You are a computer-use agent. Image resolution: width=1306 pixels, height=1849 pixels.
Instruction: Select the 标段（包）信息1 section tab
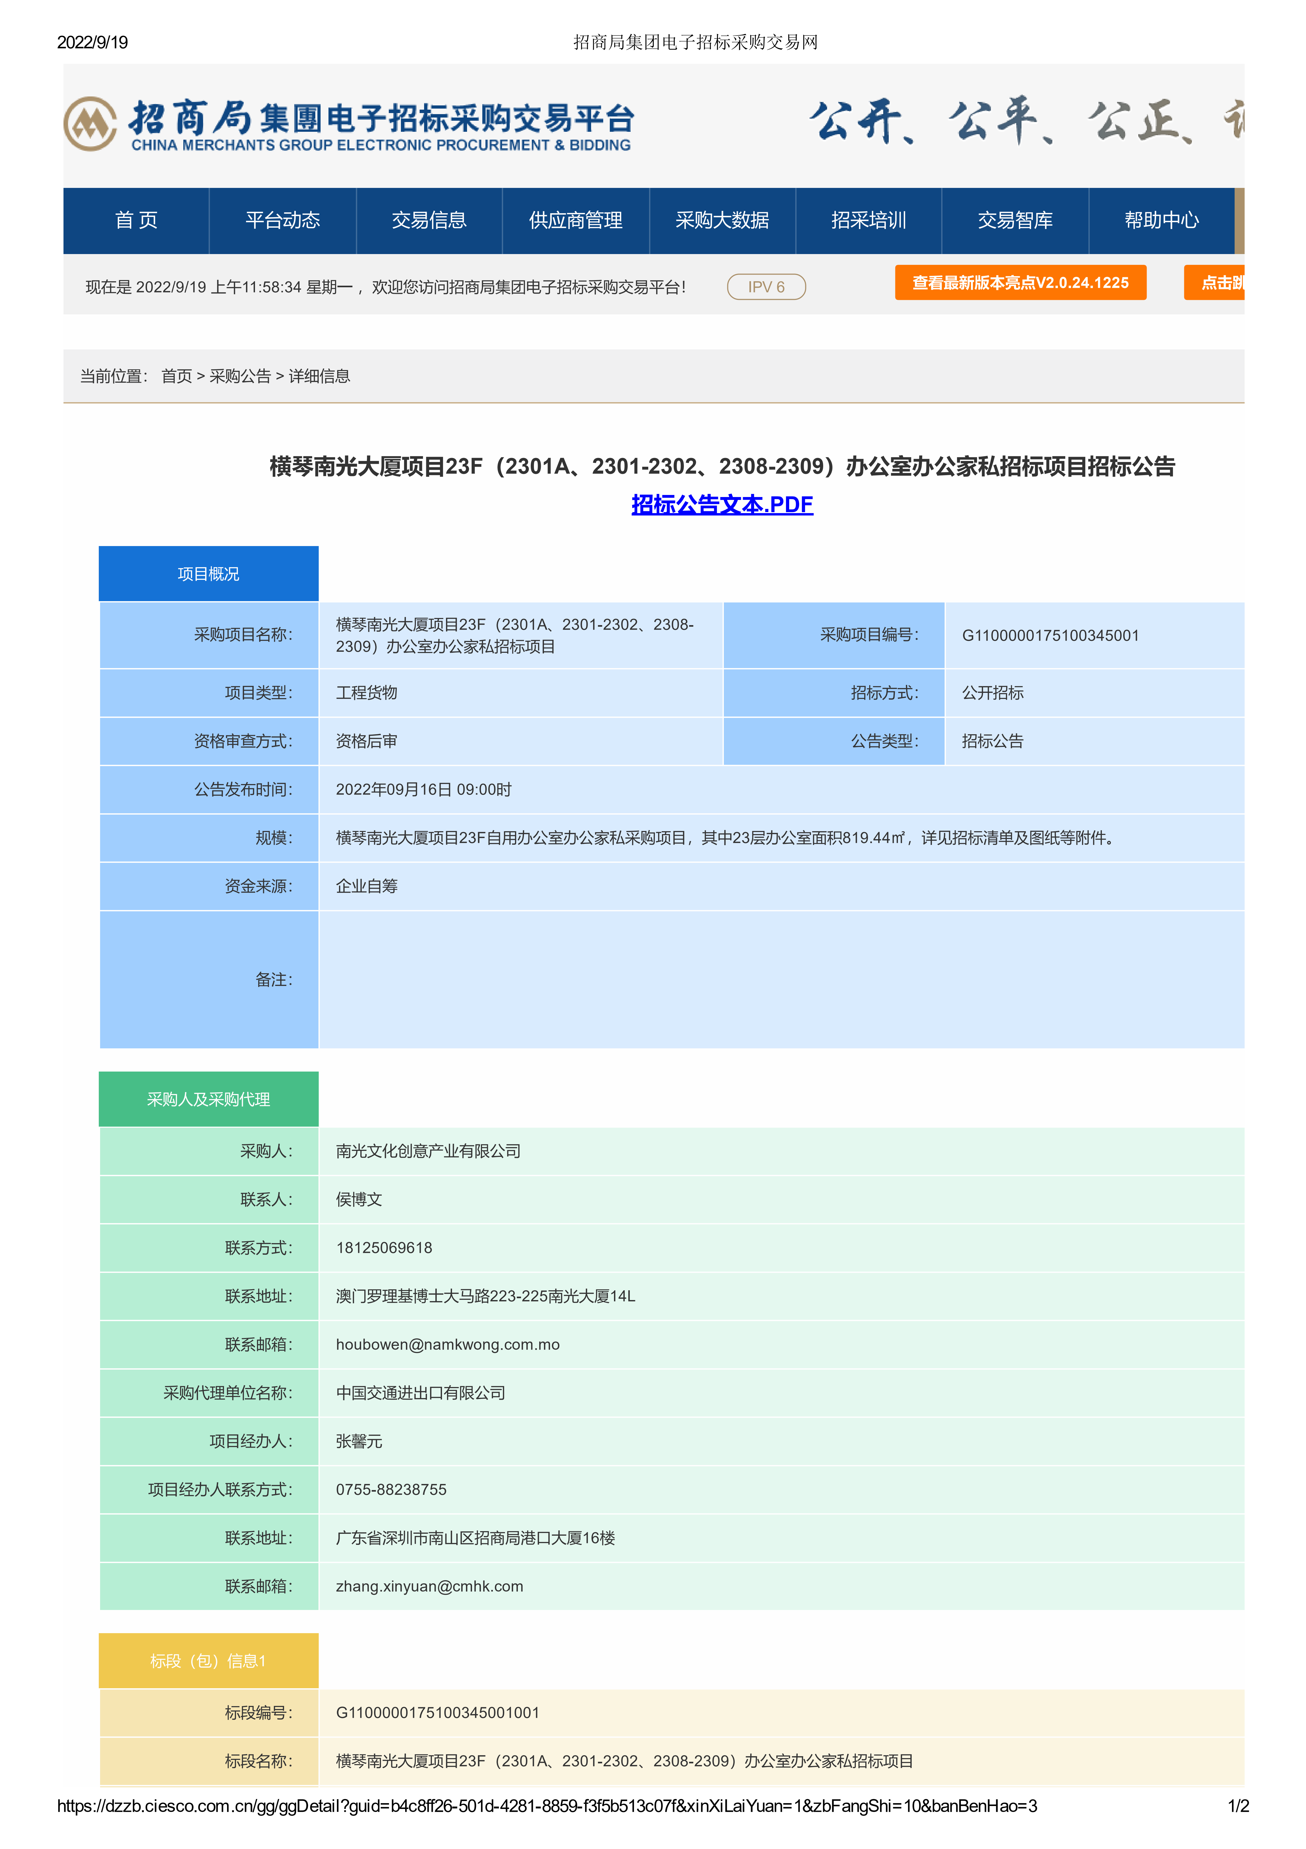[x=208, y=1661]
